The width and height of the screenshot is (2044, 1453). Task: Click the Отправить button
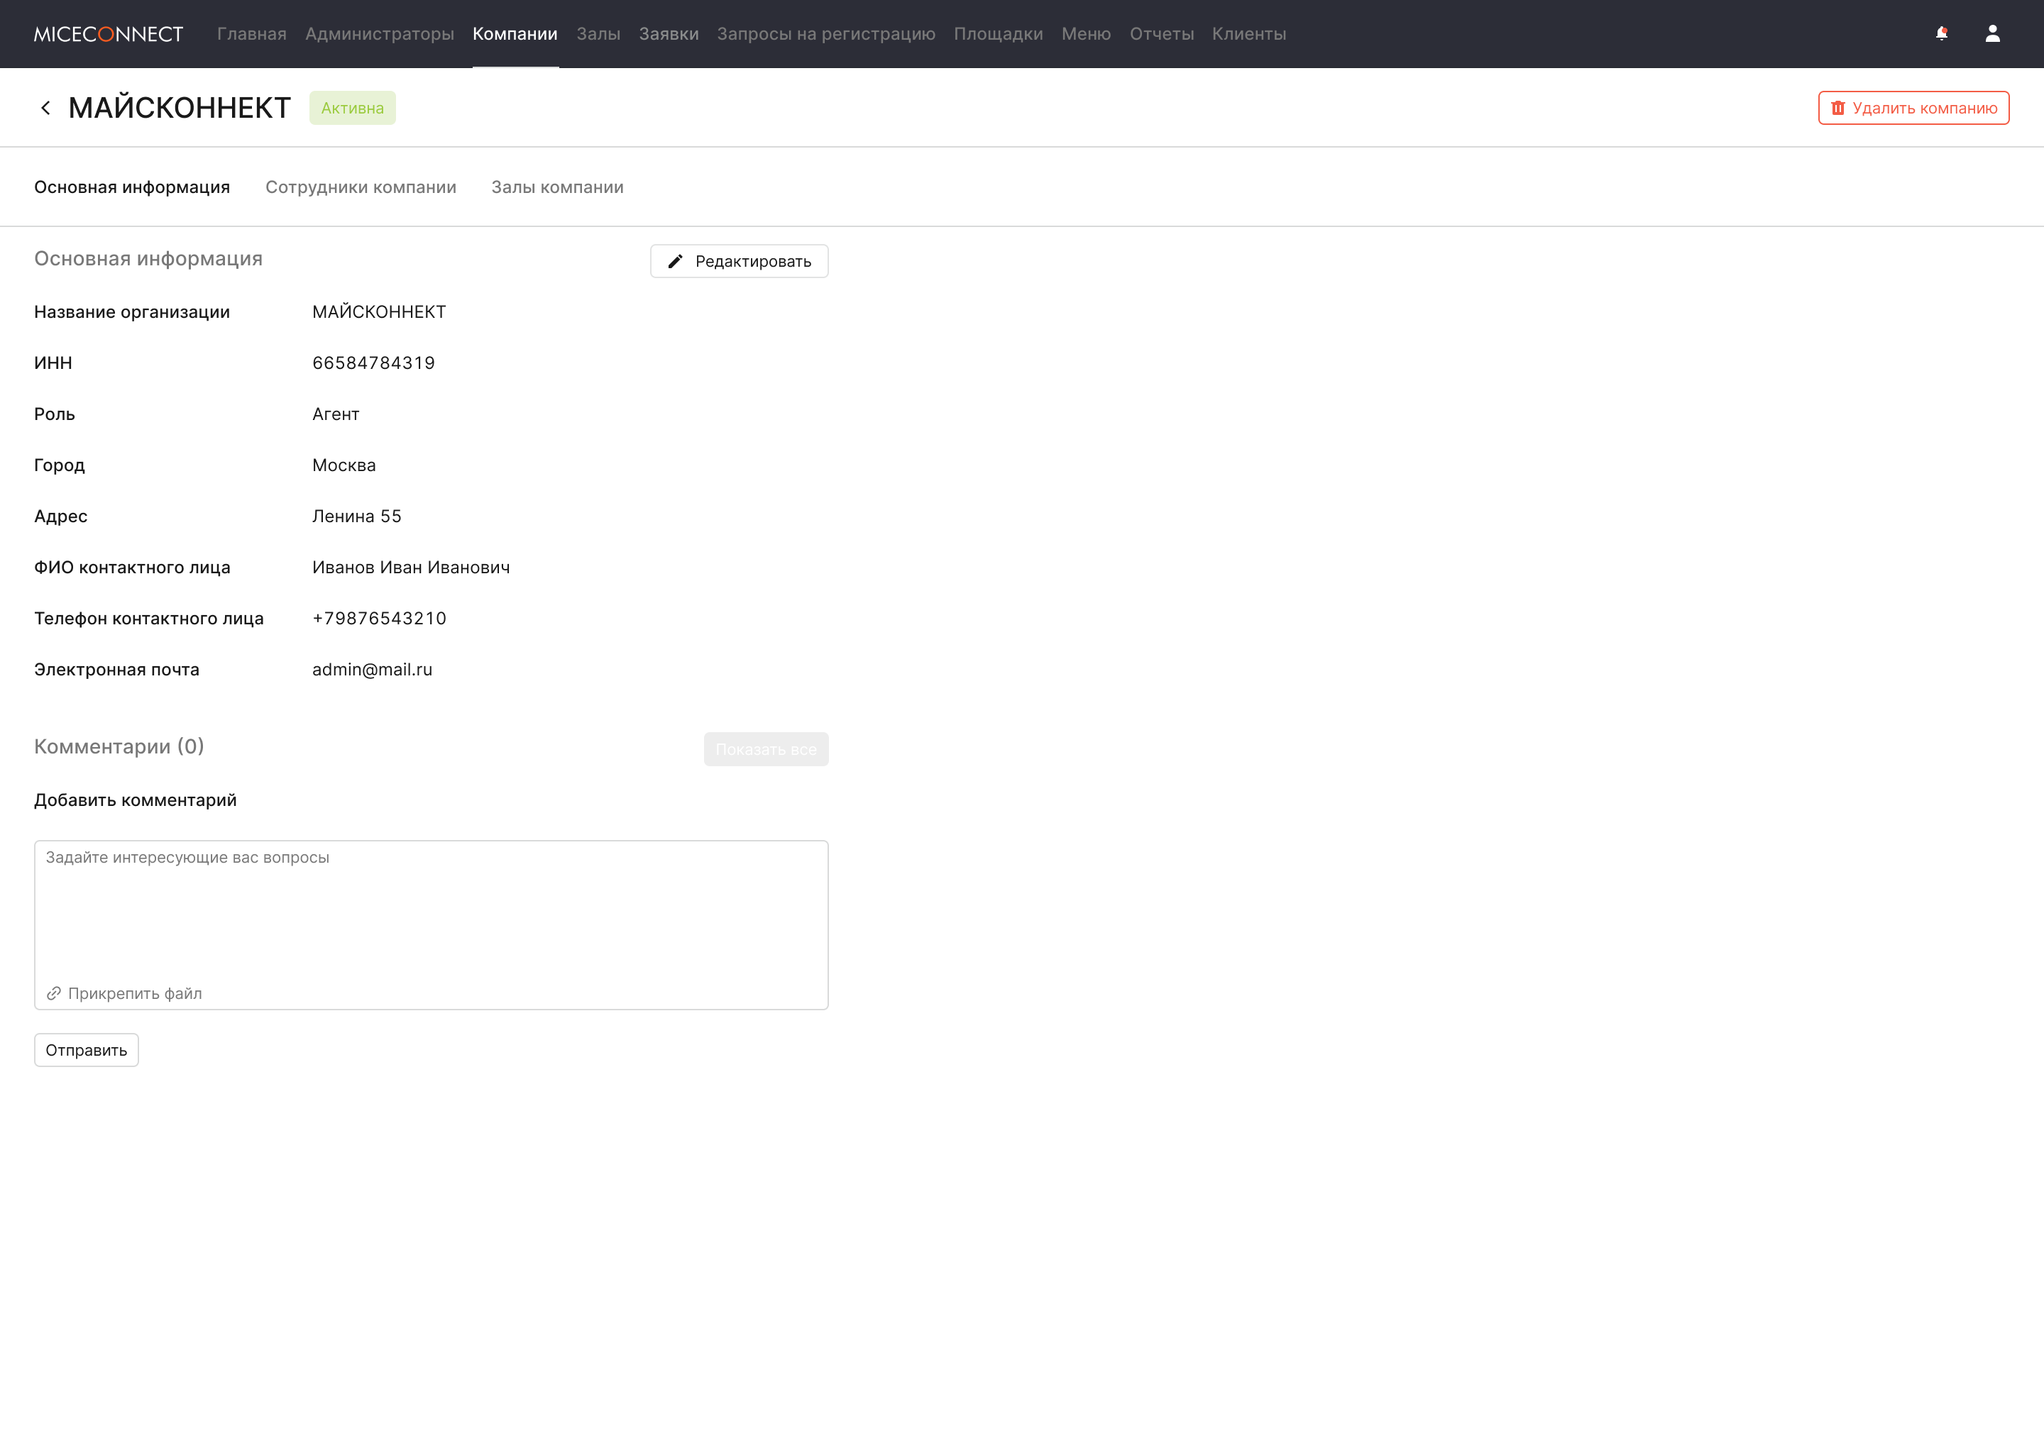click(x=86, y=1051)
